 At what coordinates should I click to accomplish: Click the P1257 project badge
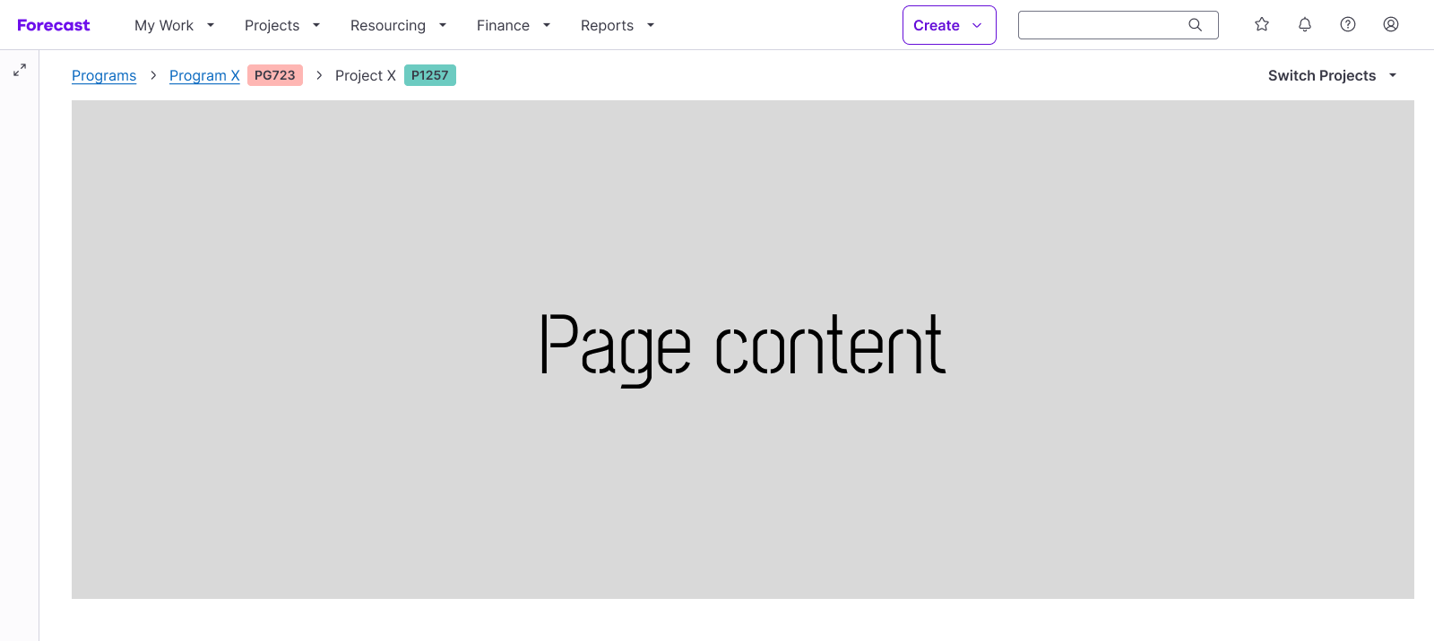pyautogui.click(x=430, y=75)
